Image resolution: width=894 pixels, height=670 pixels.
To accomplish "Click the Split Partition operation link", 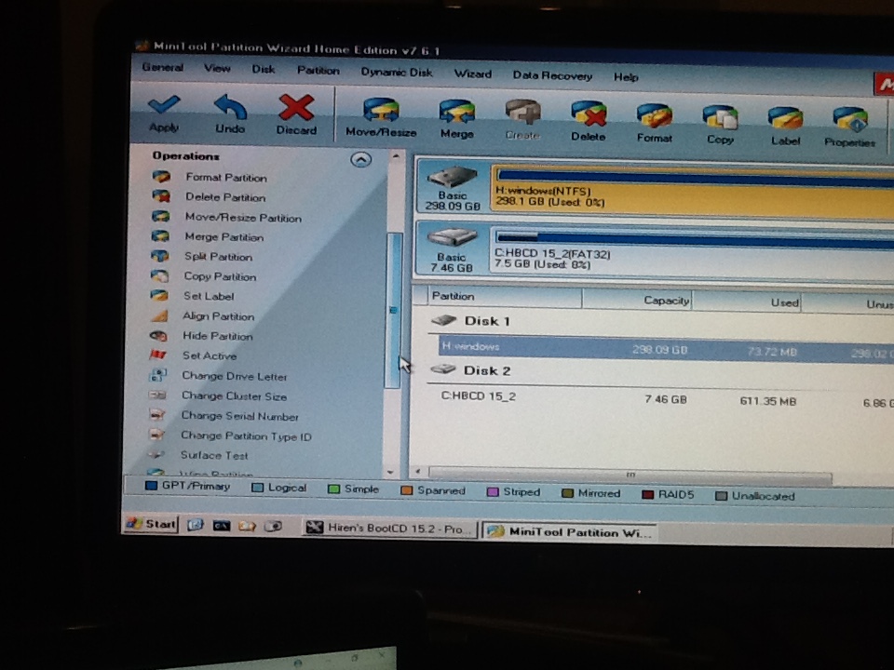I will click(x=218, y=257).
